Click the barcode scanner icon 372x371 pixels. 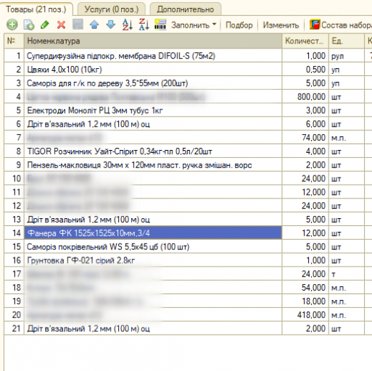pos(160,25)
